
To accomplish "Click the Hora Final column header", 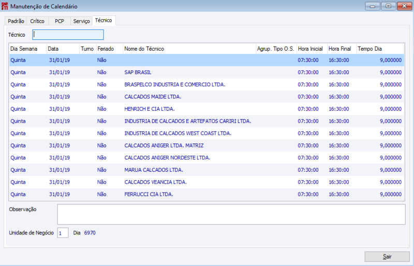I will click(x=342, y=49).
